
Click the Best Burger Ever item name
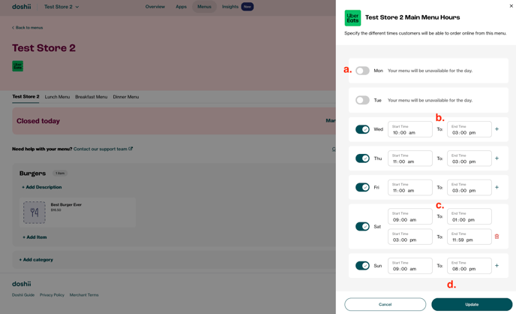tap(66, 204)
